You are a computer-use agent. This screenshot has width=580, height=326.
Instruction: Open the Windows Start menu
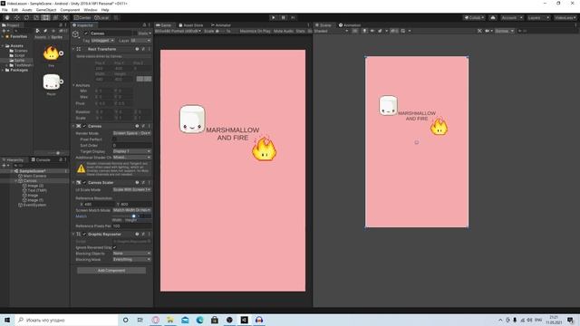tap(7, 320)
